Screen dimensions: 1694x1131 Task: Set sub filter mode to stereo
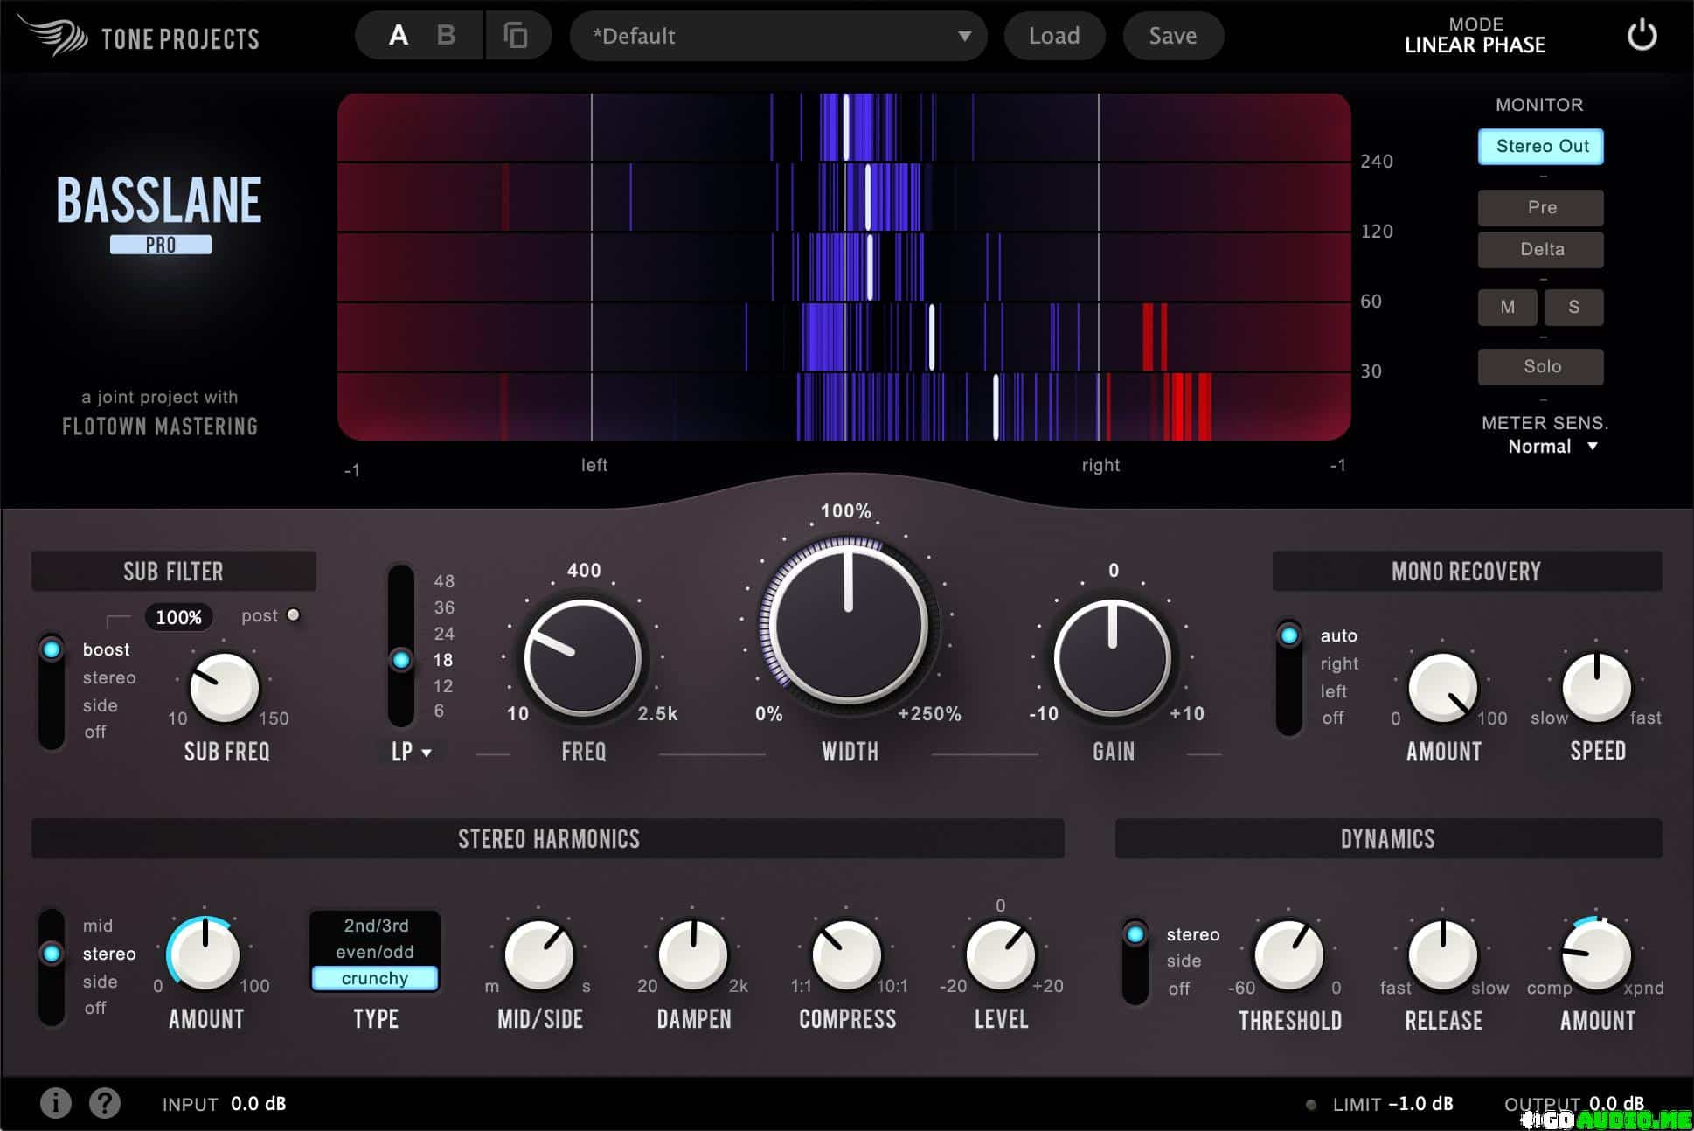click(109, 677)
